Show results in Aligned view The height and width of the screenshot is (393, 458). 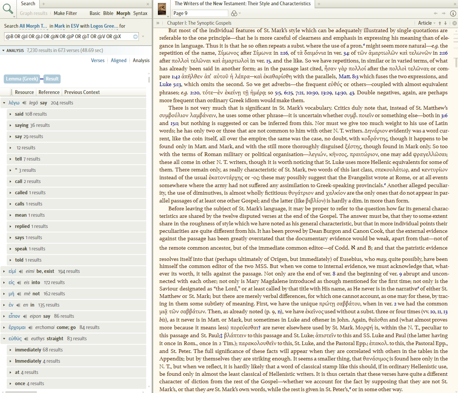click(x=119, y=61)
